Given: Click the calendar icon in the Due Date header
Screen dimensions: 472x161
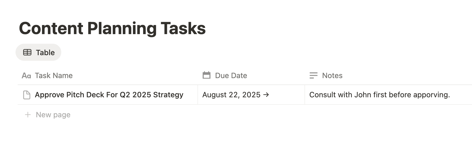Looking at the screenshot, I should click(x=207, y=75).
